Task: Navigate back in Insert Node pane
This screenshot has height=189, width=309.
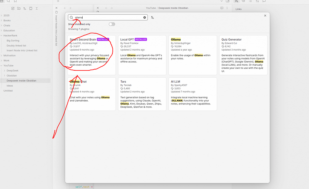Action: pos(65,8)
